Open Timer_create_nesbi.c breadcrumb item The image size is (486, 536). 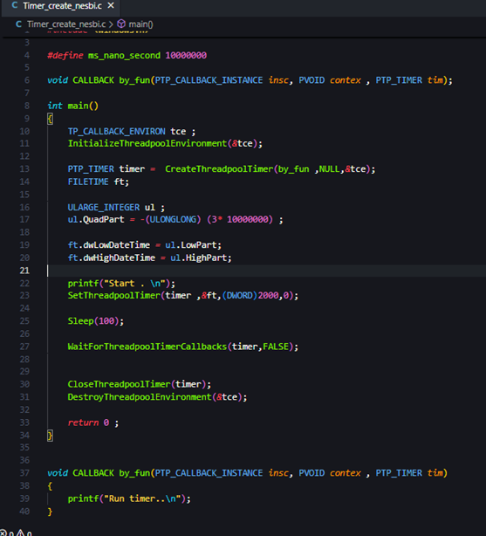[x=66, y=24]
